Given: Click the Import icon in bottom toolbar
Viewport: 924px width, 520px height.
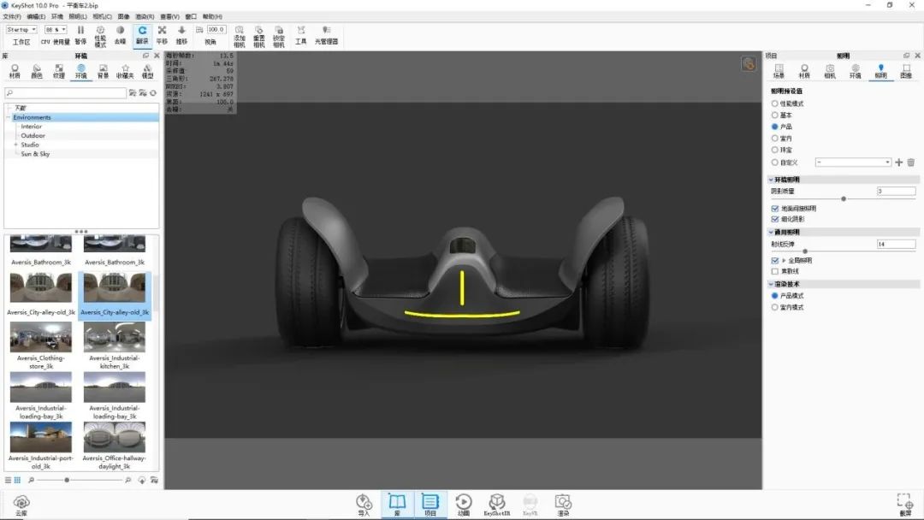Looking at the screenshot, I should (x=364, y=504).
